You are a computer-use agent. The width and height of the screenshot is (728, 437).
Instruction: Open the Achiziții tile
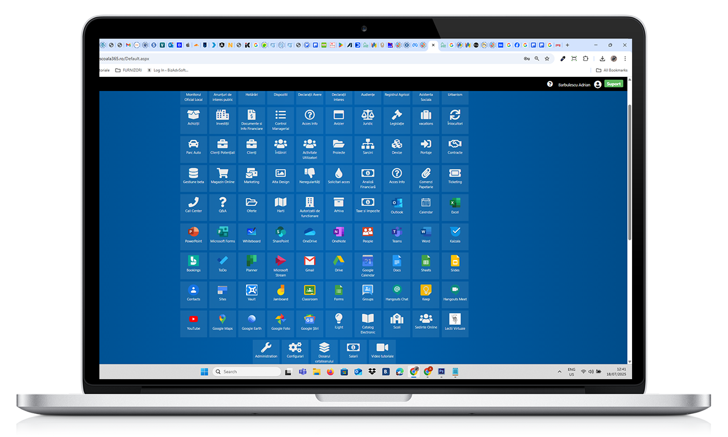[x=194, y=118]
